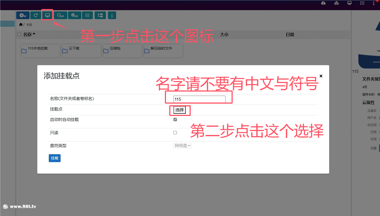
Task: Click the cloud upload icon in top bar
Action: tap(323, 3)
